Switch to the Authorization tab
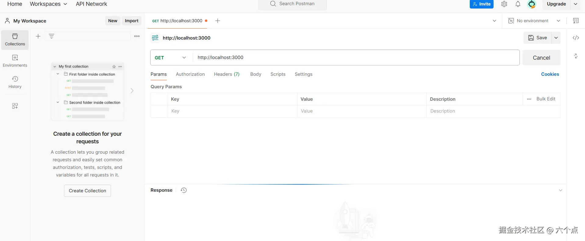The height and width of the screenshot is (241, 585). click(x=190, y=74)
